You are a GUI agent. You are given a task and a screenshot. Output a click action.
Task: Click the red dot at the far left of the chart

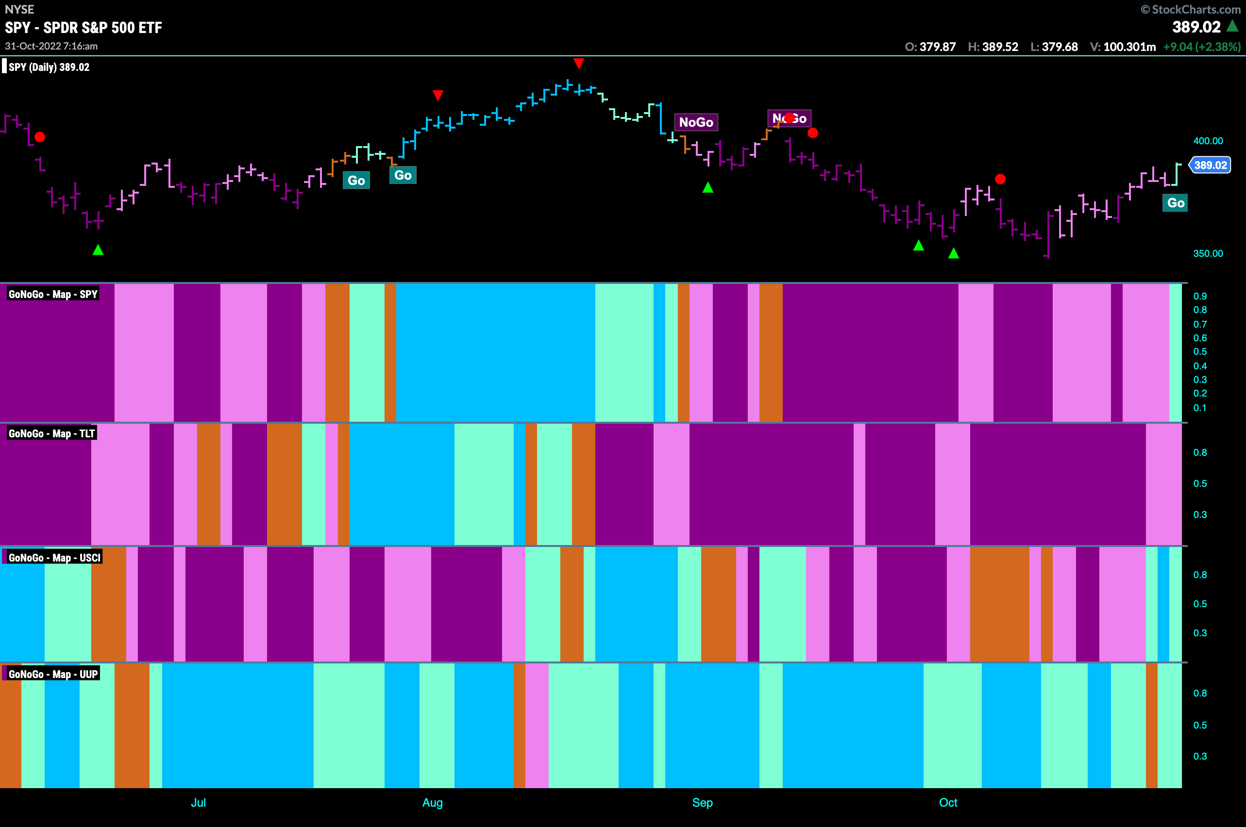pos(40,137)
